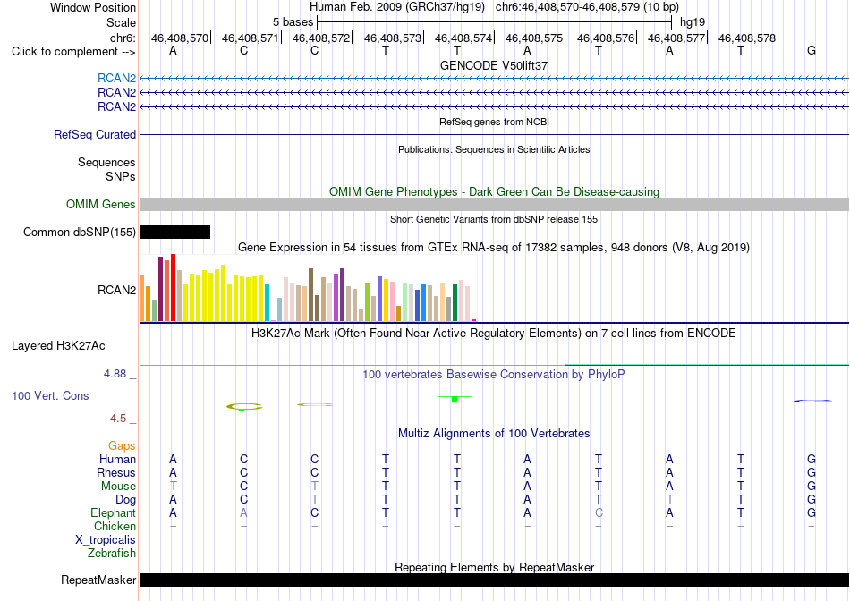Click the GTEx Gene Expression track title
850x601 pixels.
coord(494,248)
